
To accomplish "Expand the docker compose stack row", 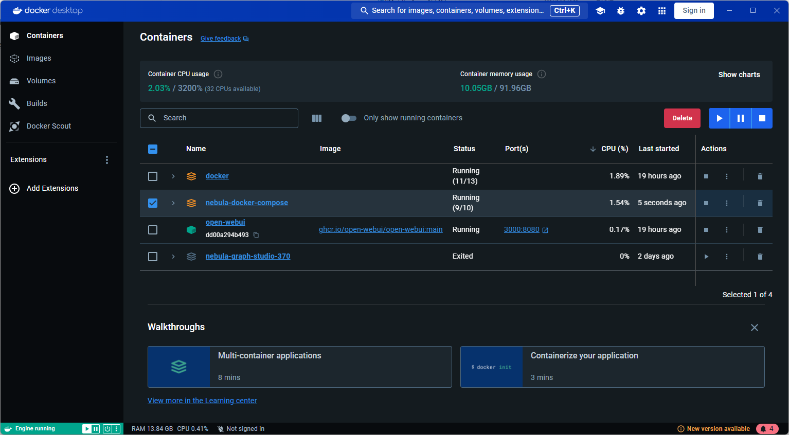I will point(173,176).
